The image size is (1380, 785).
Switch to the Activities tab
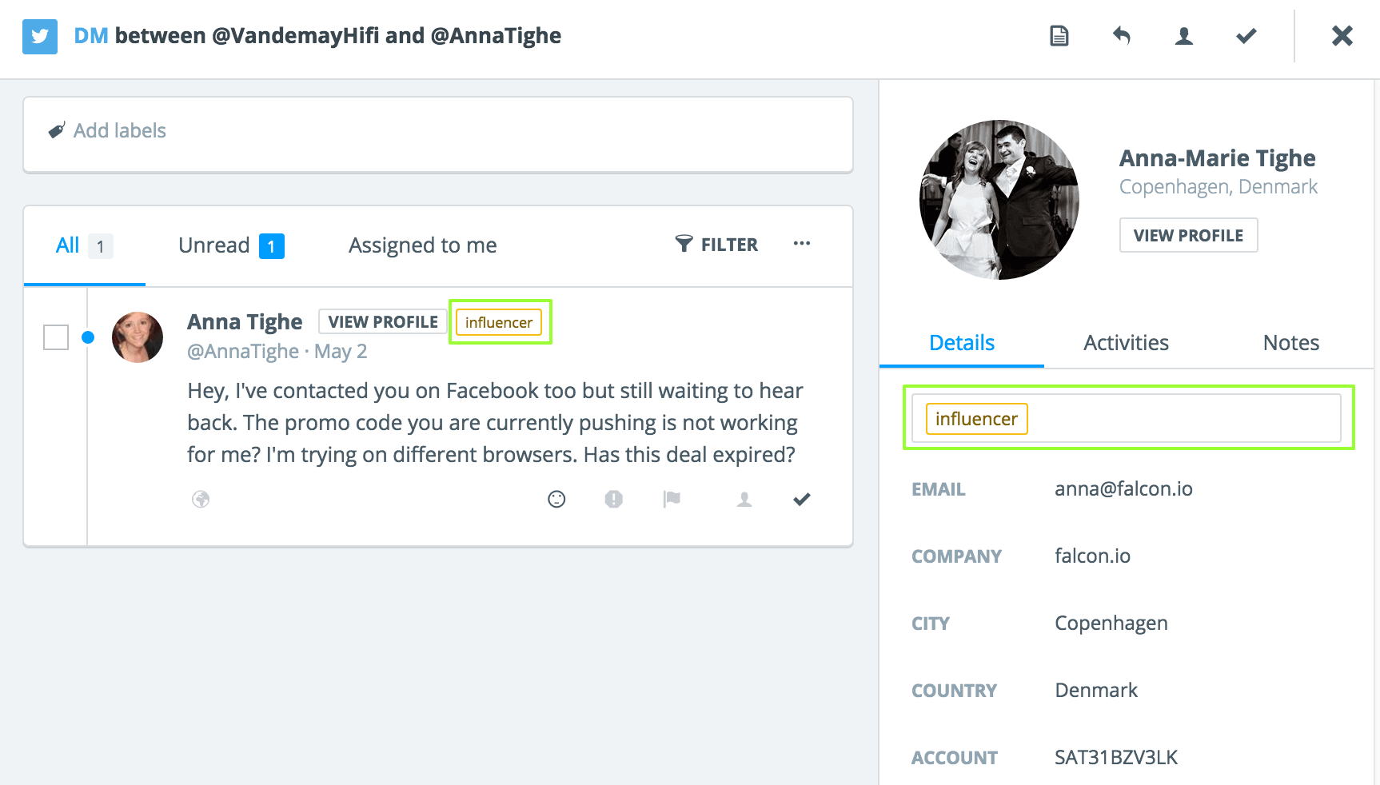1126,343
